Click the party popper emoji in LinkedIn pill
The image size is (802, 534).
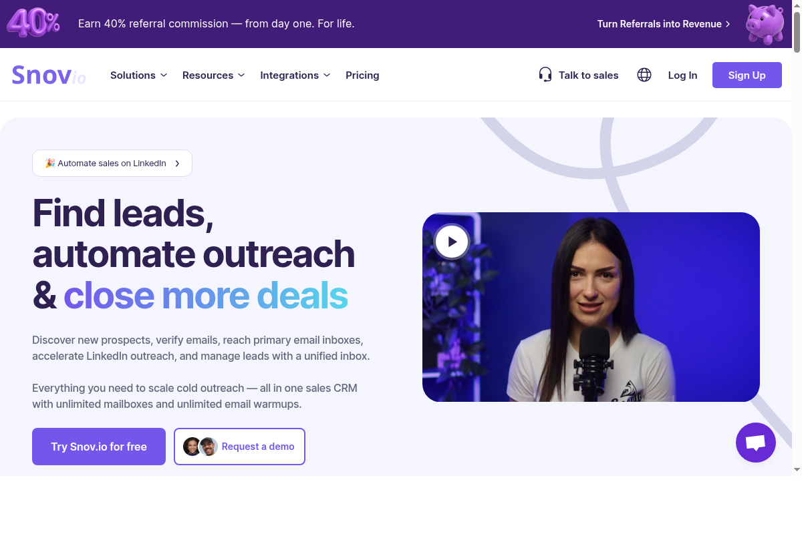[x=49, y=163]
